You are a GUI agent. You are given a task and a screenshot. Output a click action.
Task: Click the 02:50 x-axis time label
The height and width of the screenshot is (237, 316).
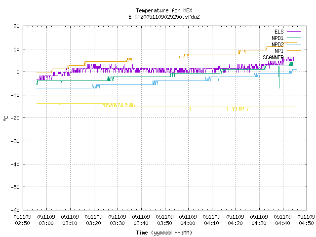tap(23, 223)
